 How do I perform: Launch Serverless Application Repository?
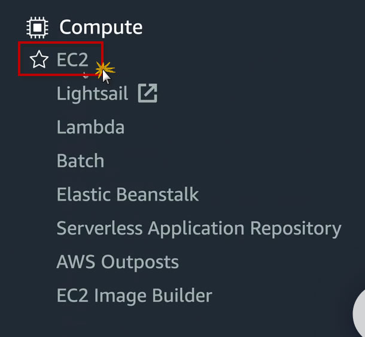199,228
